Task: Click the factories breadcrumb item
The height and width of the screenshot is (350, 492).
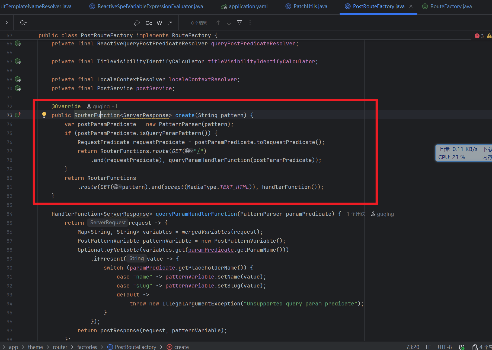Action: (x=87, y=347)
